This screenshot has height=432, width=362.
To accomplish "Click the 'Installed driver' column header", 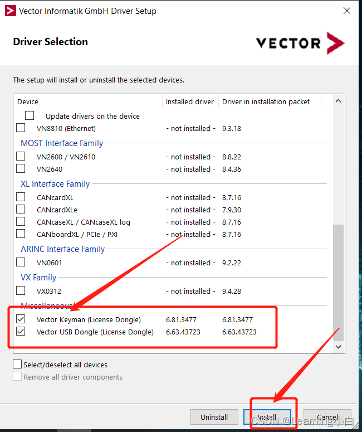I will pos(190,101).
